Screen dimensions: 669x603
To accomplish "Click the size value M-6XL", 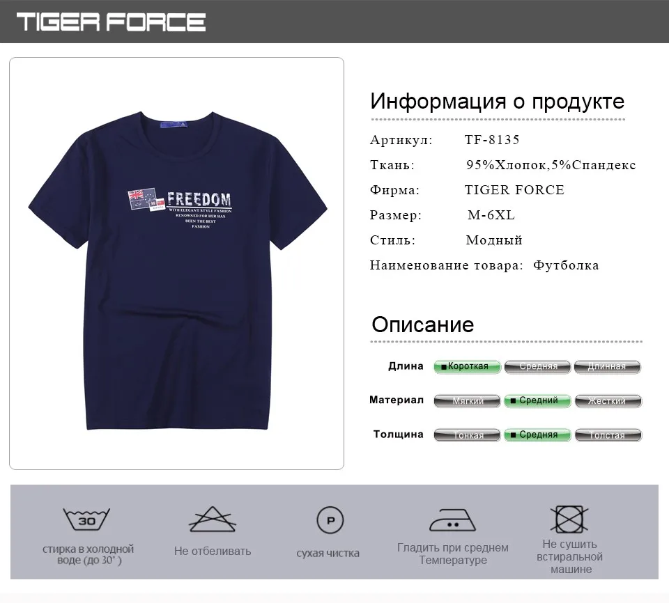I will [x=491, y=215].
